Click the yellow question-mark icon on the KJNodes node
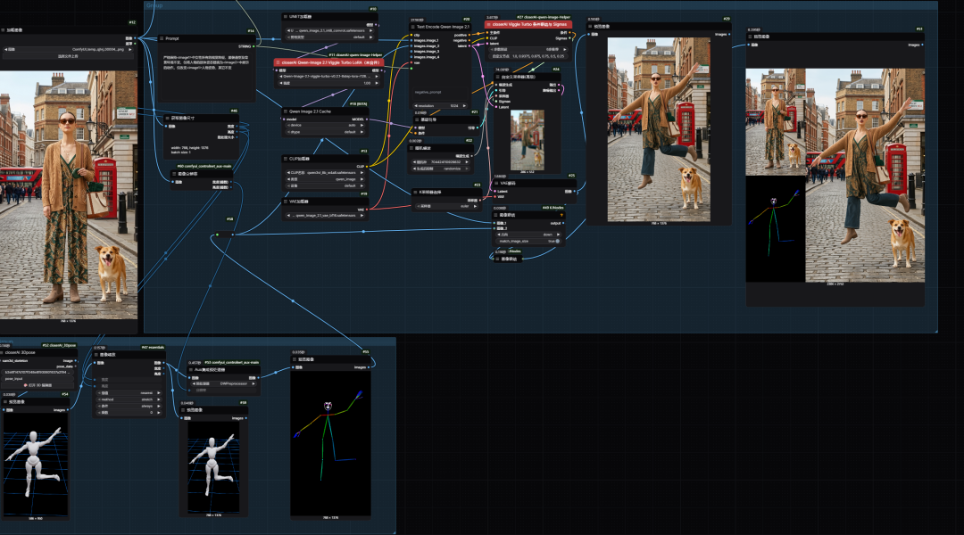964x535 pixels. [561, 215]
